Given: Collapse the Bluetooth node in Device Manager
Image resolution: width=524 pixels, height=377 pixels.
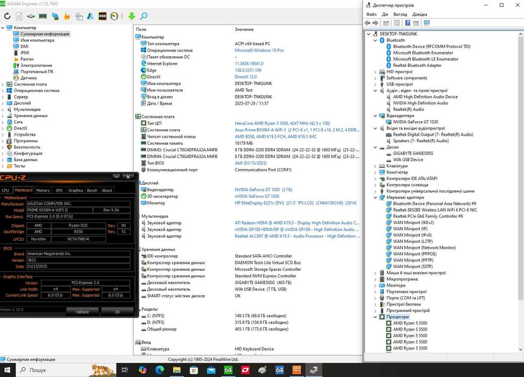Looking at the screenshot, I should [375, 40].
